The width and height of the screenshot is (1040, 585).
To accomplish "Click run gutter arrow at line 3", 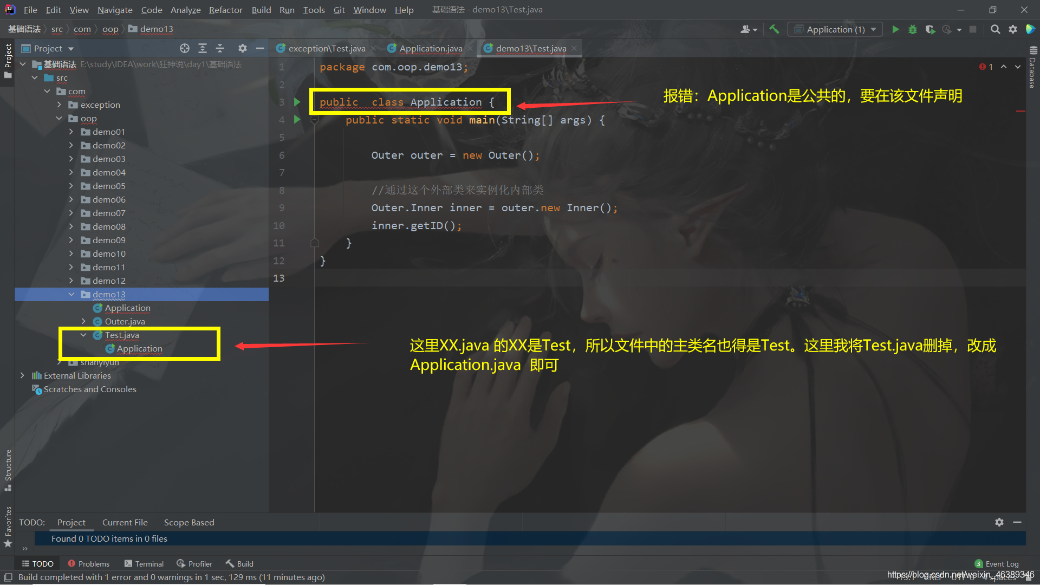I will pyautogui.click(x=297, y=102).
